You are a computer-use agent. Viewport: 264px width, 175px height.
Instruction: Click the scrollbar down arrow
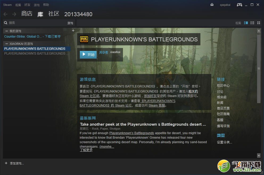pos(259,156)
